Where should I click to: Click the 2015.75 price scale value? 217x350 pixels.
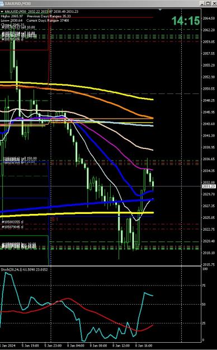point(209,264)
